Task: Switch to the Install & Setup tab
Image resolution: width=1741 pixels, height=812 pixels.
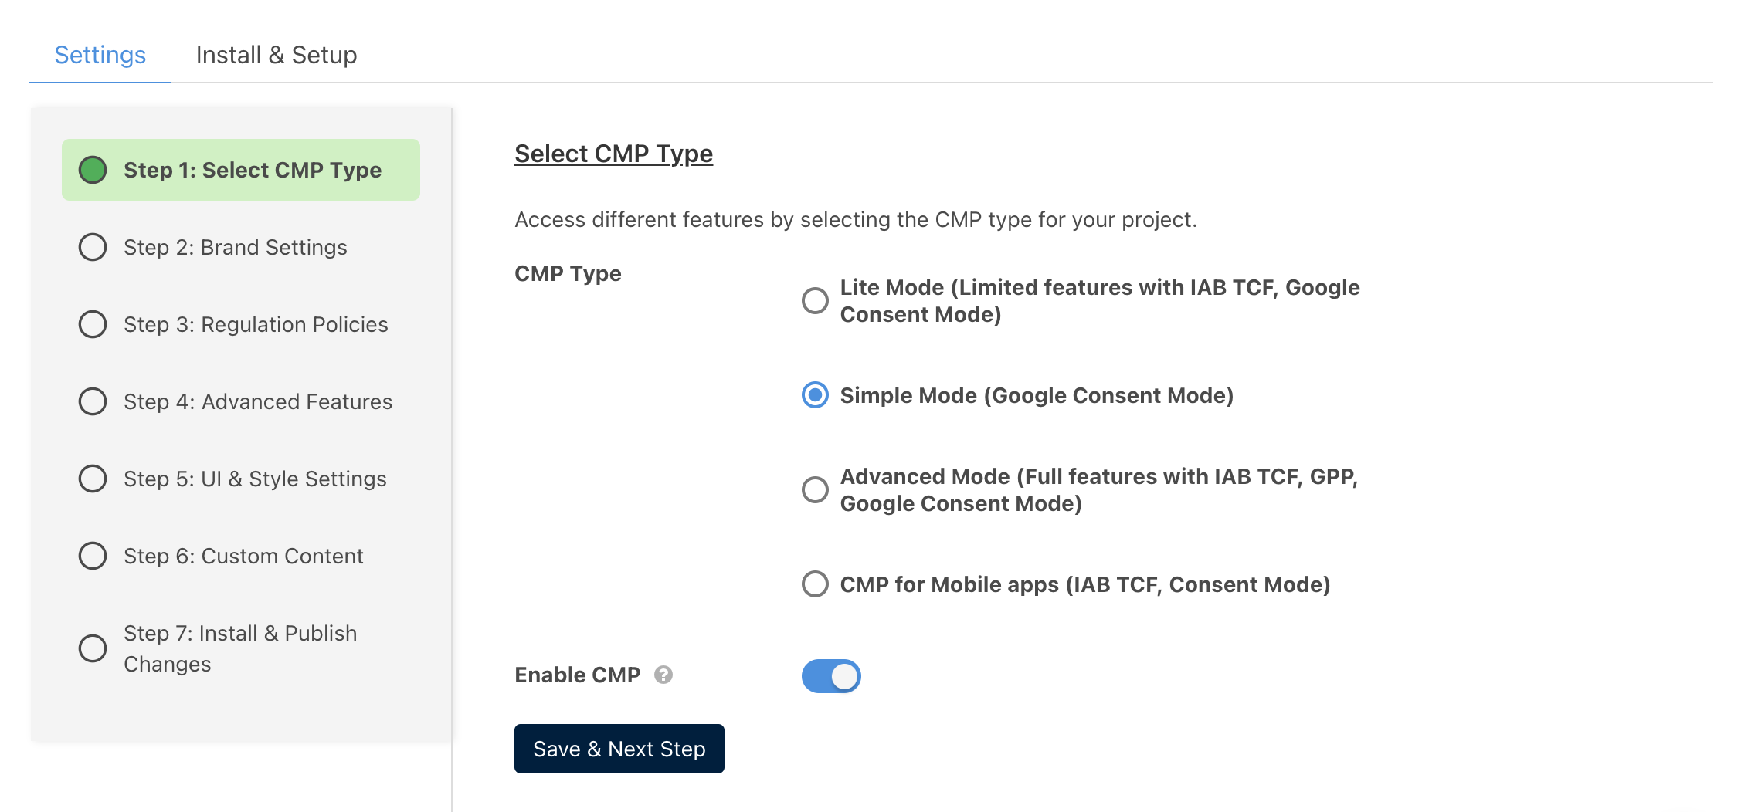Action: 276,54
